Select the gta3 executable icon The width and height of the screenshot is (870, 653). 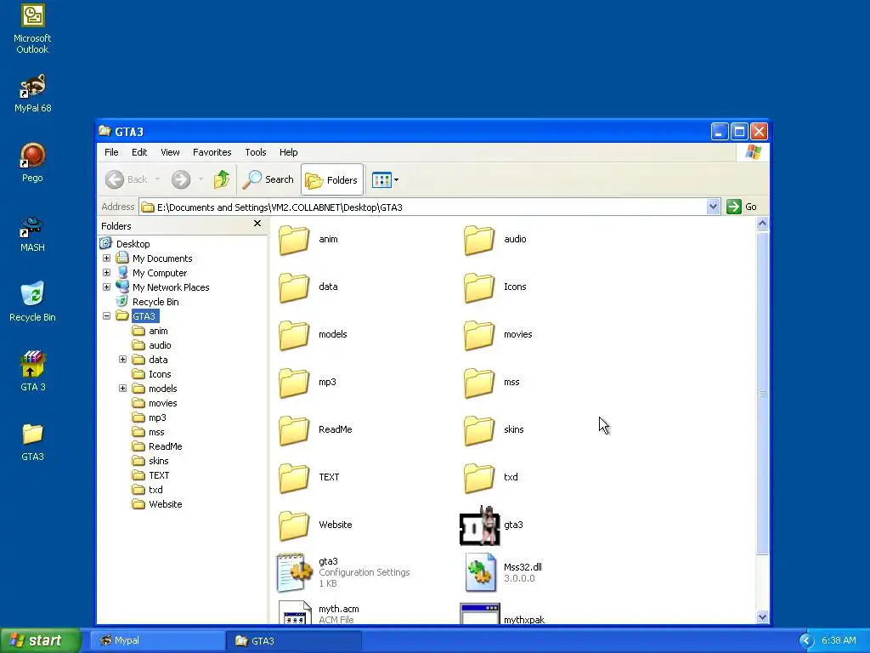492,525
